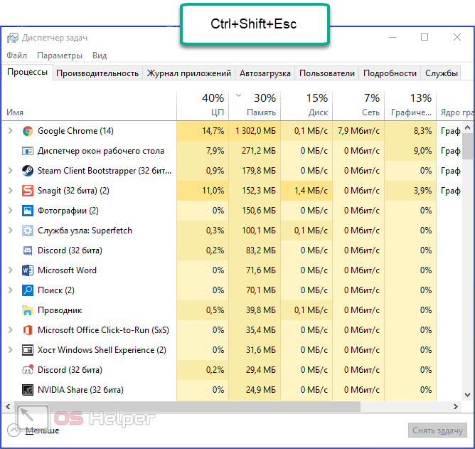The image size is (475, 449).
Task: Maximize the Диспетчер задач window
Action: 425,37
